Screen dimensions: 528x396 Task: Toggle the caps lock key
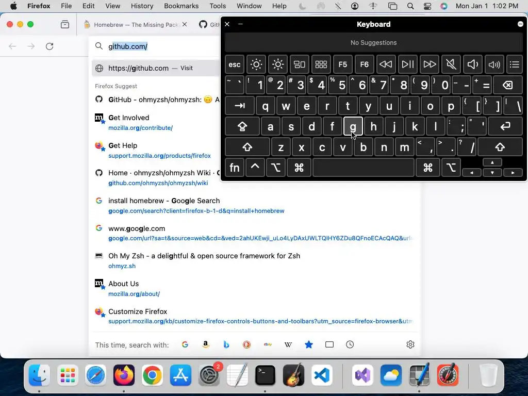pos(242,126)
